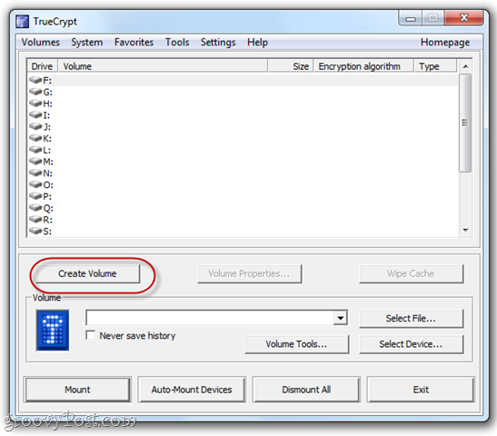Image resolution: width=497 pixels, height=436 pixels.
Task: Click the Select Device... button
Action: point(411,344)
